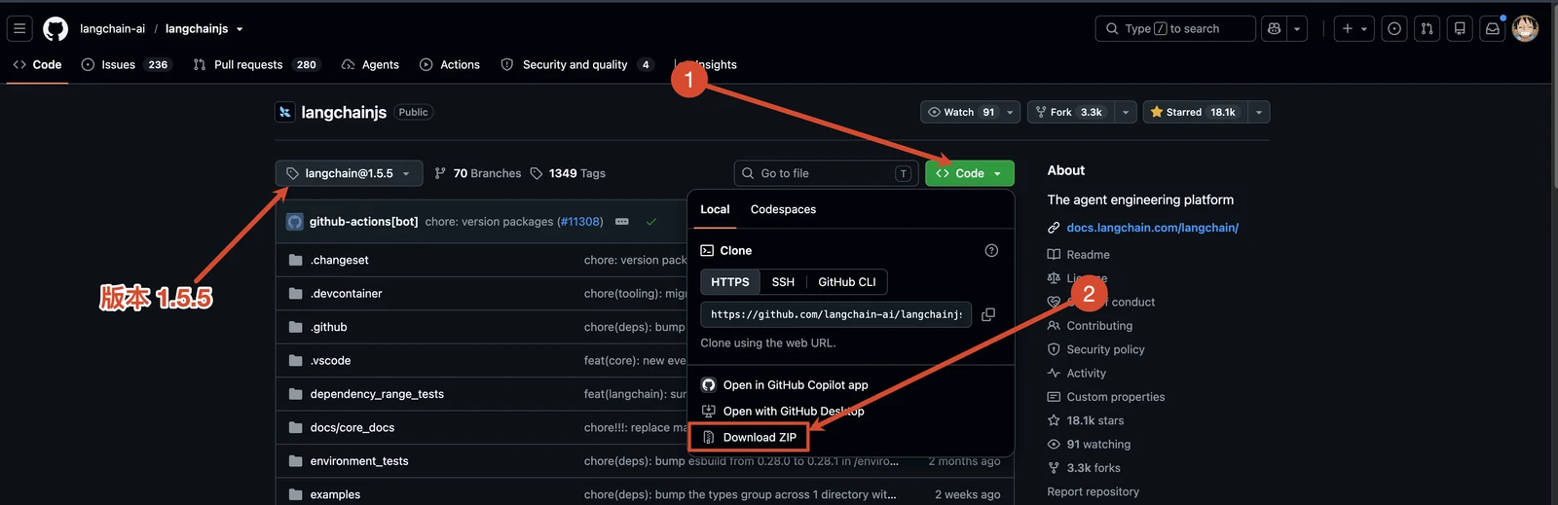Open the Readme link in About
The width and height of the screenshot is (1558, 505).
[x=1078, y=255]
